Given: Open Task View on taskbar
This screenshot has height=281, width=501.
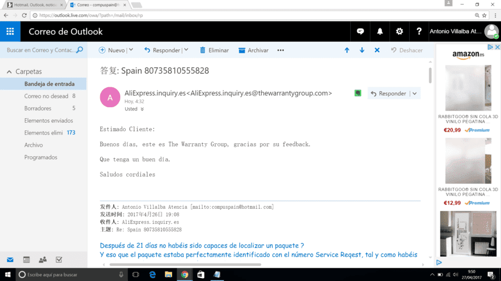Looking at the screenshot, I should (x=136, y=274).
